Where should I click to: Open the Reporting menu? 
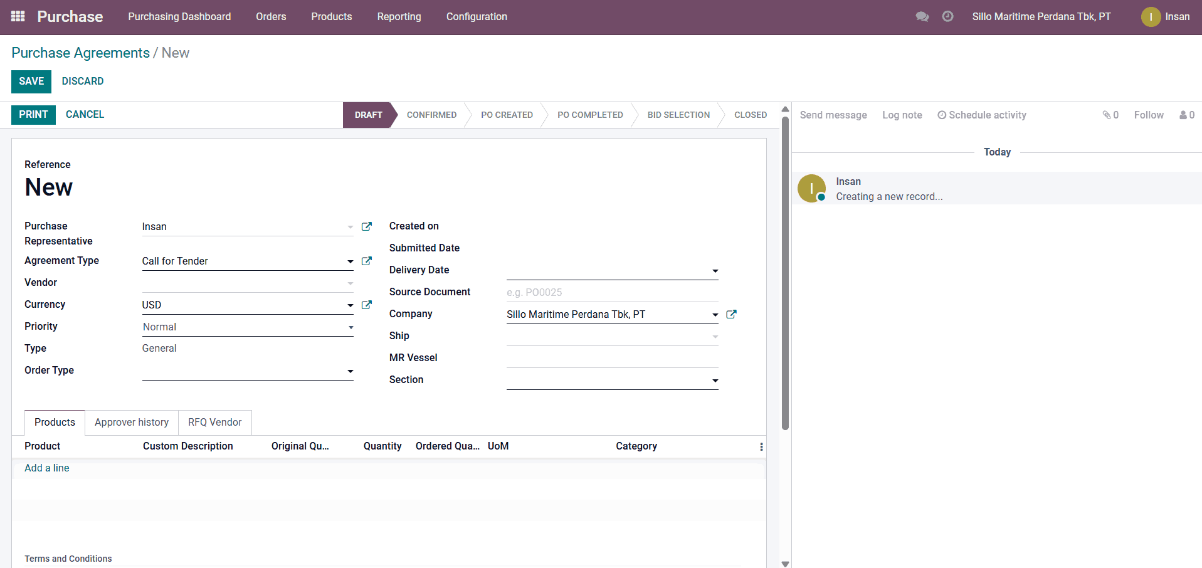pyautogui.click(x=399, y=17)
